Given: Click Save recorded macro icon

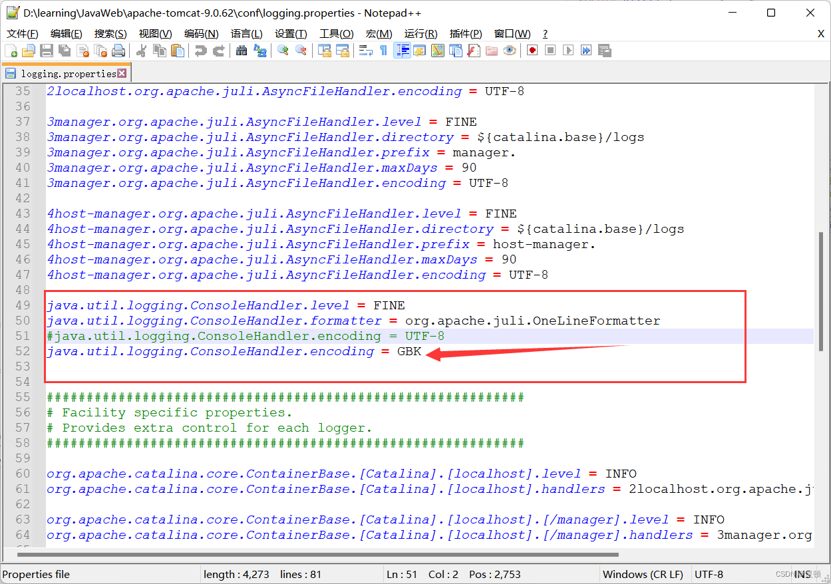Looking at the screenshot, I should click(x=604, y=51).
